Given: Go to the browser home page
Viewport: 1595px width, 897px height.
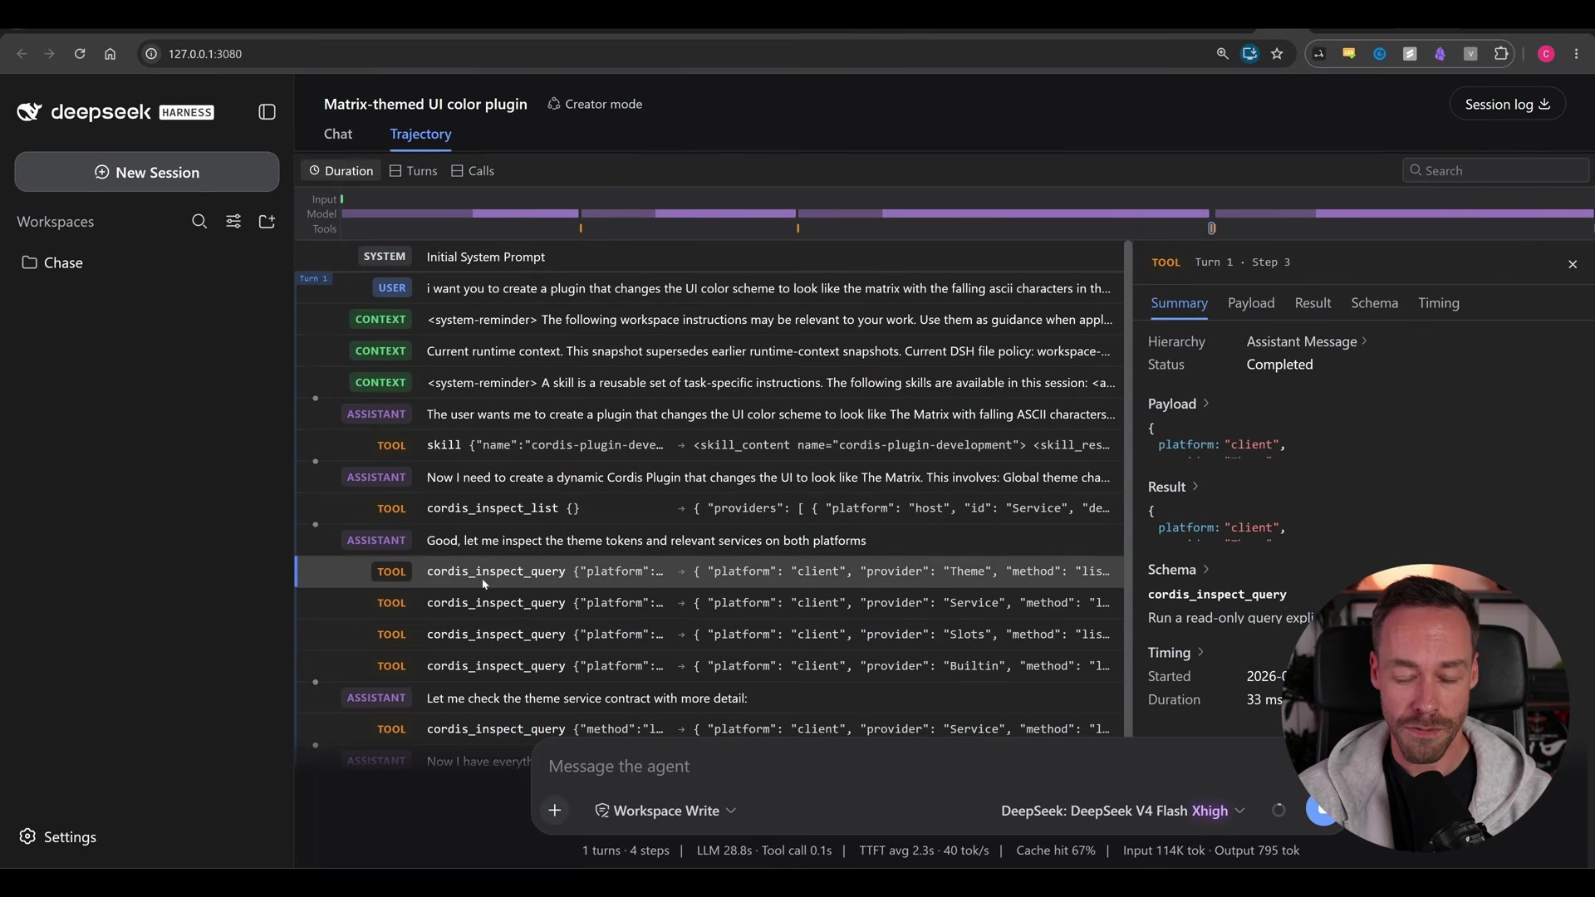Looking at the screenshot, I should click(110, 54).
